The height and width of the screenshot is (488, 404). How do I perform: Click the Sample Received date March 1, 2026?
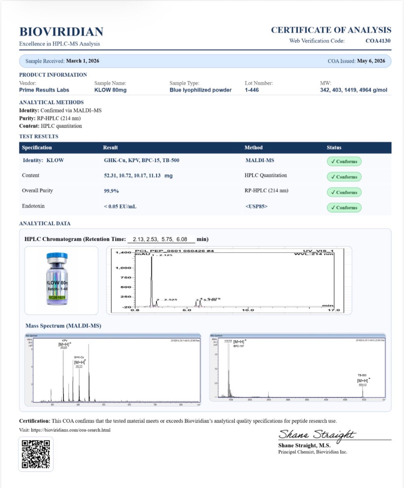82,61
